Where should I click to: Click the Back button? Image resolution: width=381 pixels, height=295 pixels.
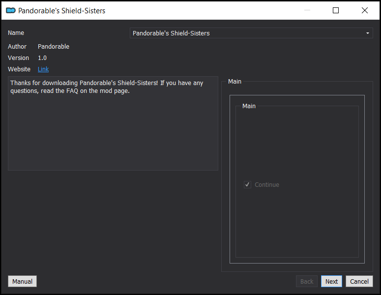(x=307, y=281)
